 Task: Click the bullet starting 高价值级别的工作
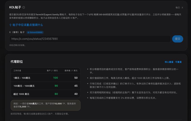130,78
